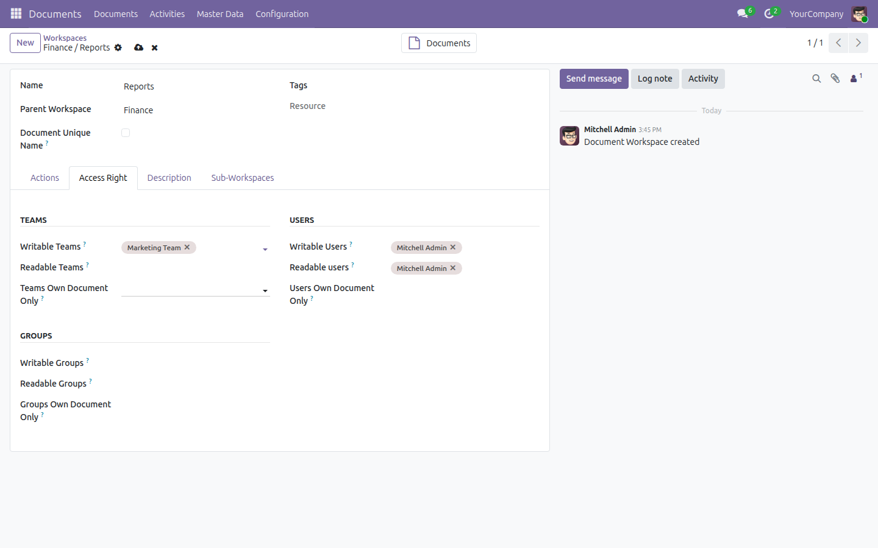Search messages in the chatter
The image size is (878, 548).
coord(816,79)
